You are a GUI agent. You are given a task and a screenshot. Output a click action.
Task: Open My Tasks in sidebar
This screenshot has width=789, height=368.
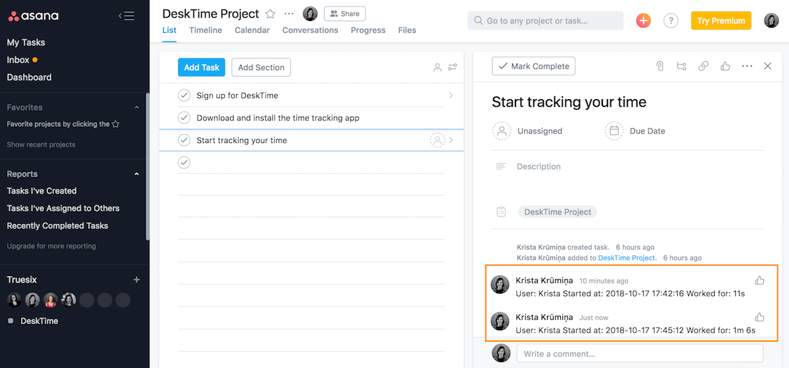coord(26,43)
